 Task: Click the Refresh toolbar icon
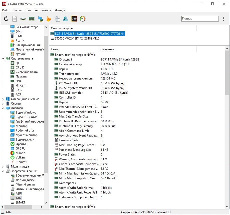(6, 19)
